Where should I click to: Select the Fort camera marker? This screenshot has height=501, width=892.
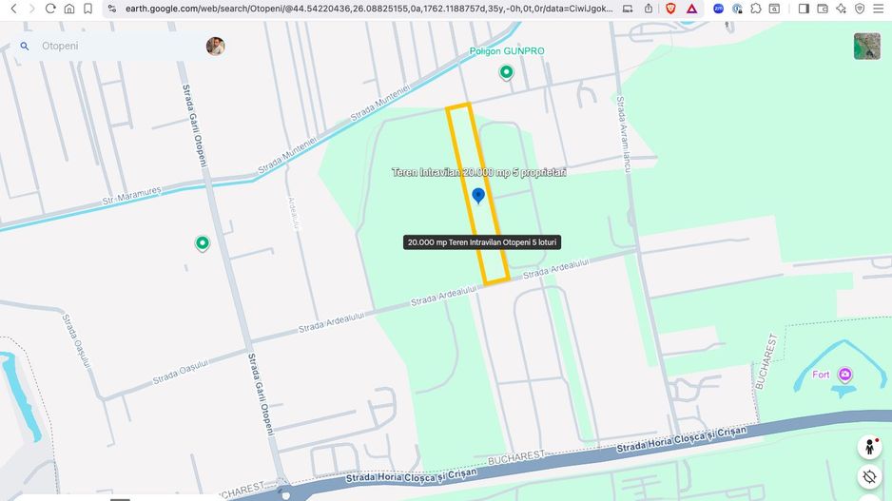point(845,375)
